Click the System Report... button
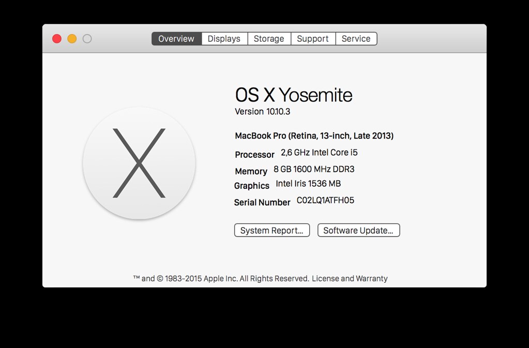Viewport: 529px width, 348px height. pyautogui.click(x=272, y=230)
